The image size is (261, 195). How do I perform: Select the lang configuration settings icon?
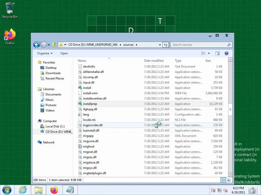pos(80,115)
